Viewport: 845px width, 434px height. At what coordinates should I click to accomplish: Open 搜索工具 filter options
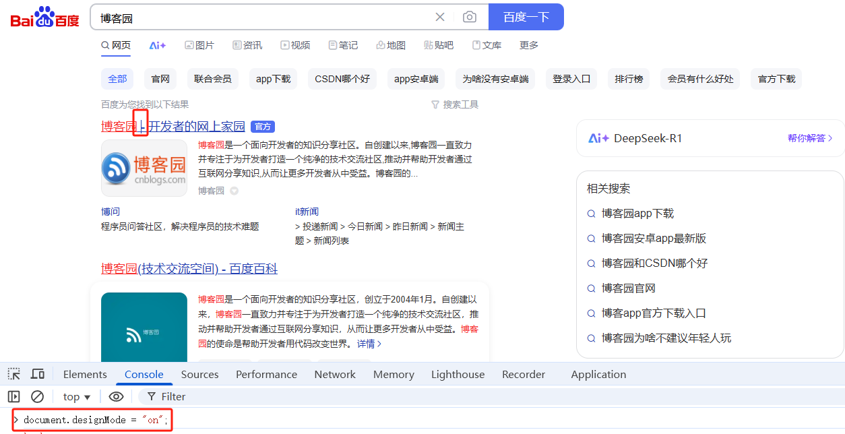[x=455, y=104]
